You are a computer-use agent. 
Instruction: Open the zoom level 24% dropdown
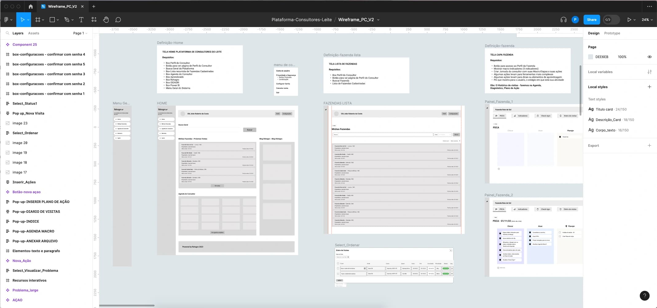point(647,20)
